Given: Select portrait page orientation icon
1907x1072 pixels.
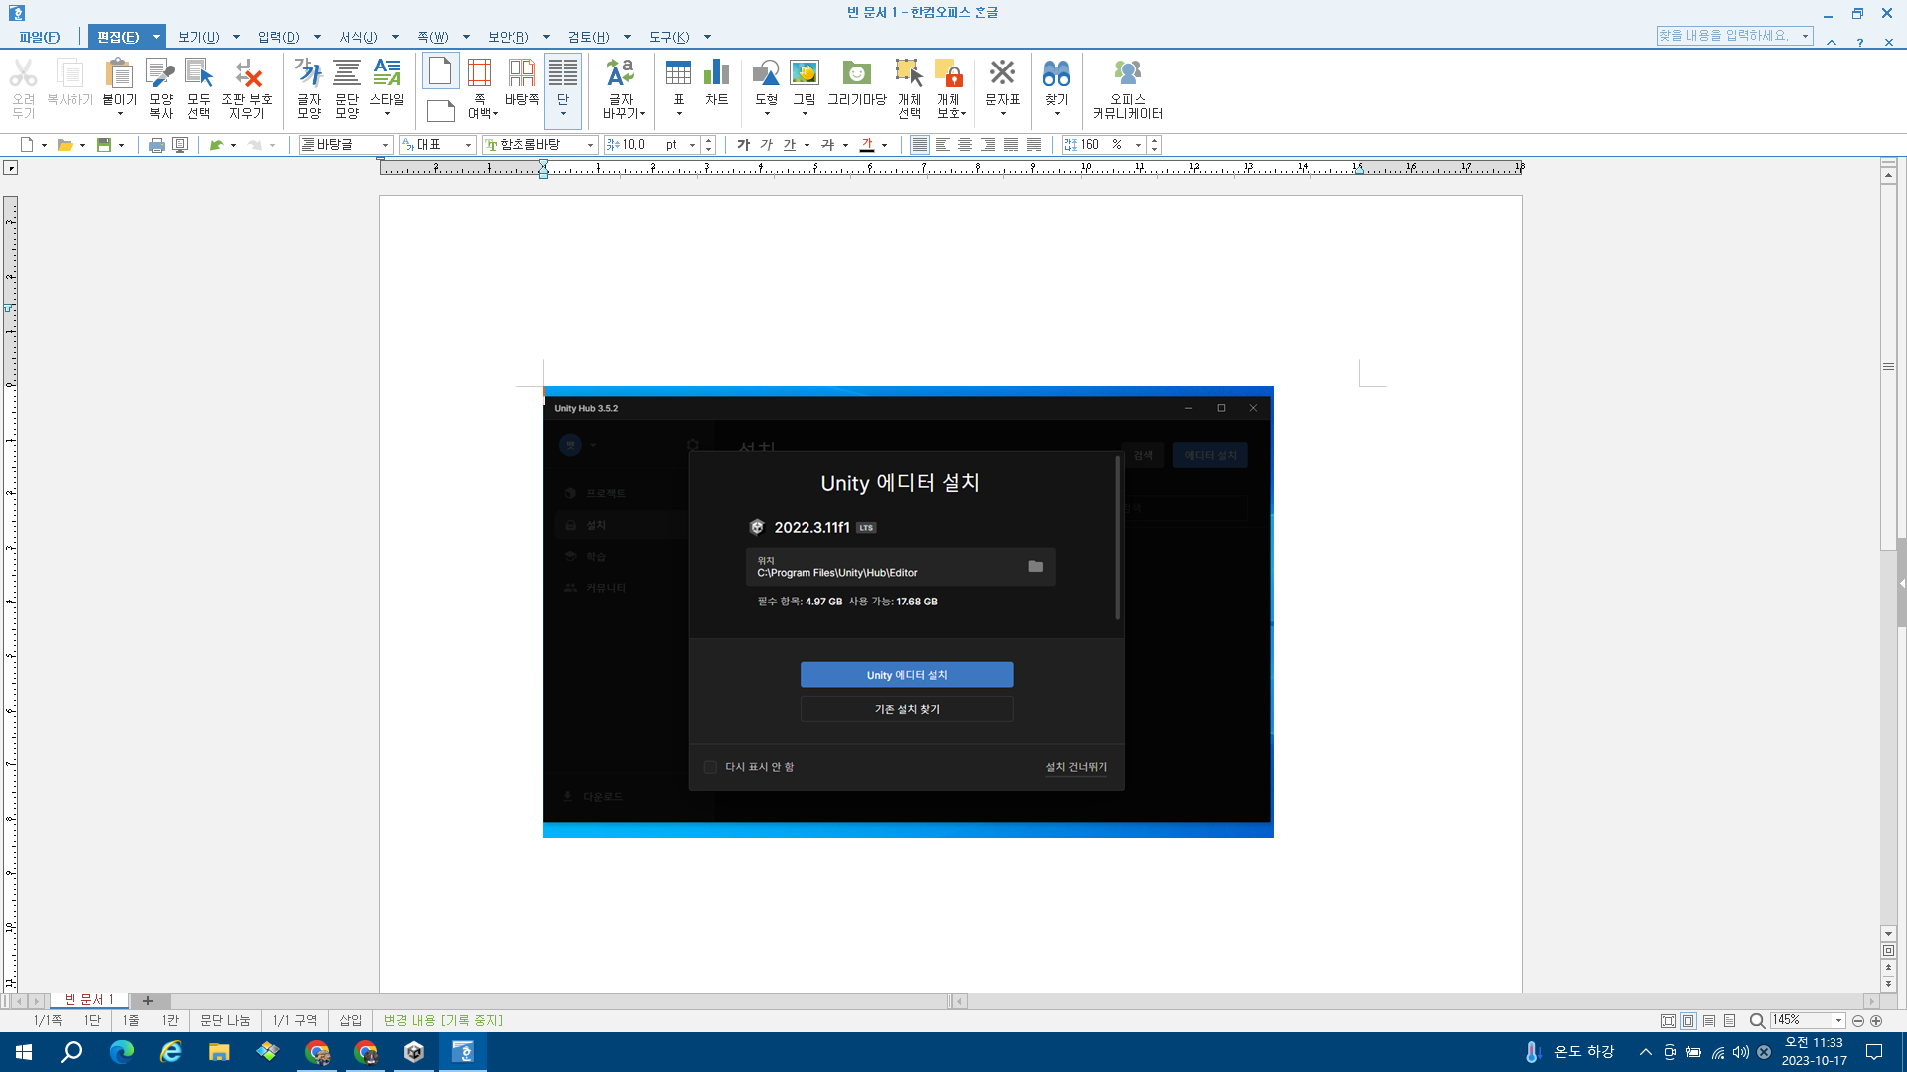Looking at the screenshot, I should (440, 71).
